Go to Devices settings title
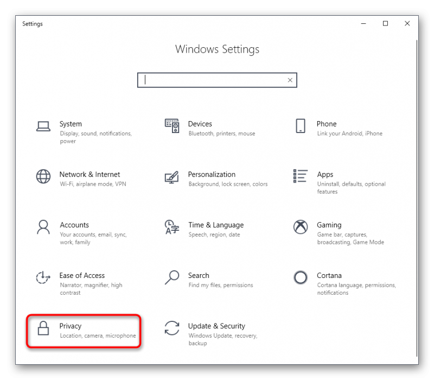The width and height of the screenshot is (434, 380). [x=200, y=124]
